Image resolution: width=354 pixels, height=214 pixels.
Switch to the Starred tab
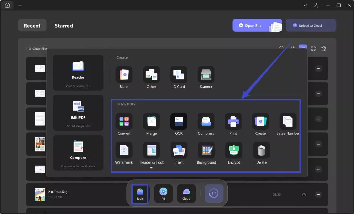point(64,26)
